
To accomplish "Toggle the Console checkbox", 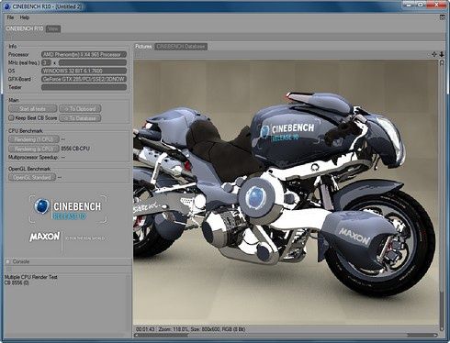I will [8, 261].
